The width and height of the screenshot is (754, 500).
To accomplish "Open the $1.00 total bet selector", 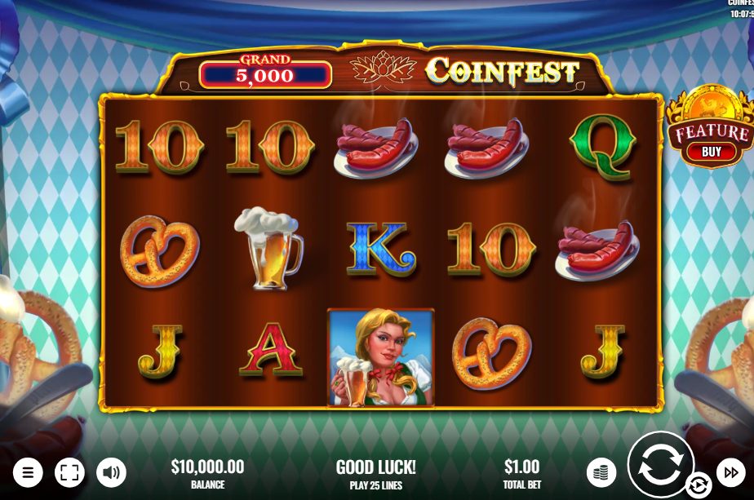I will (x=521, y=474).
